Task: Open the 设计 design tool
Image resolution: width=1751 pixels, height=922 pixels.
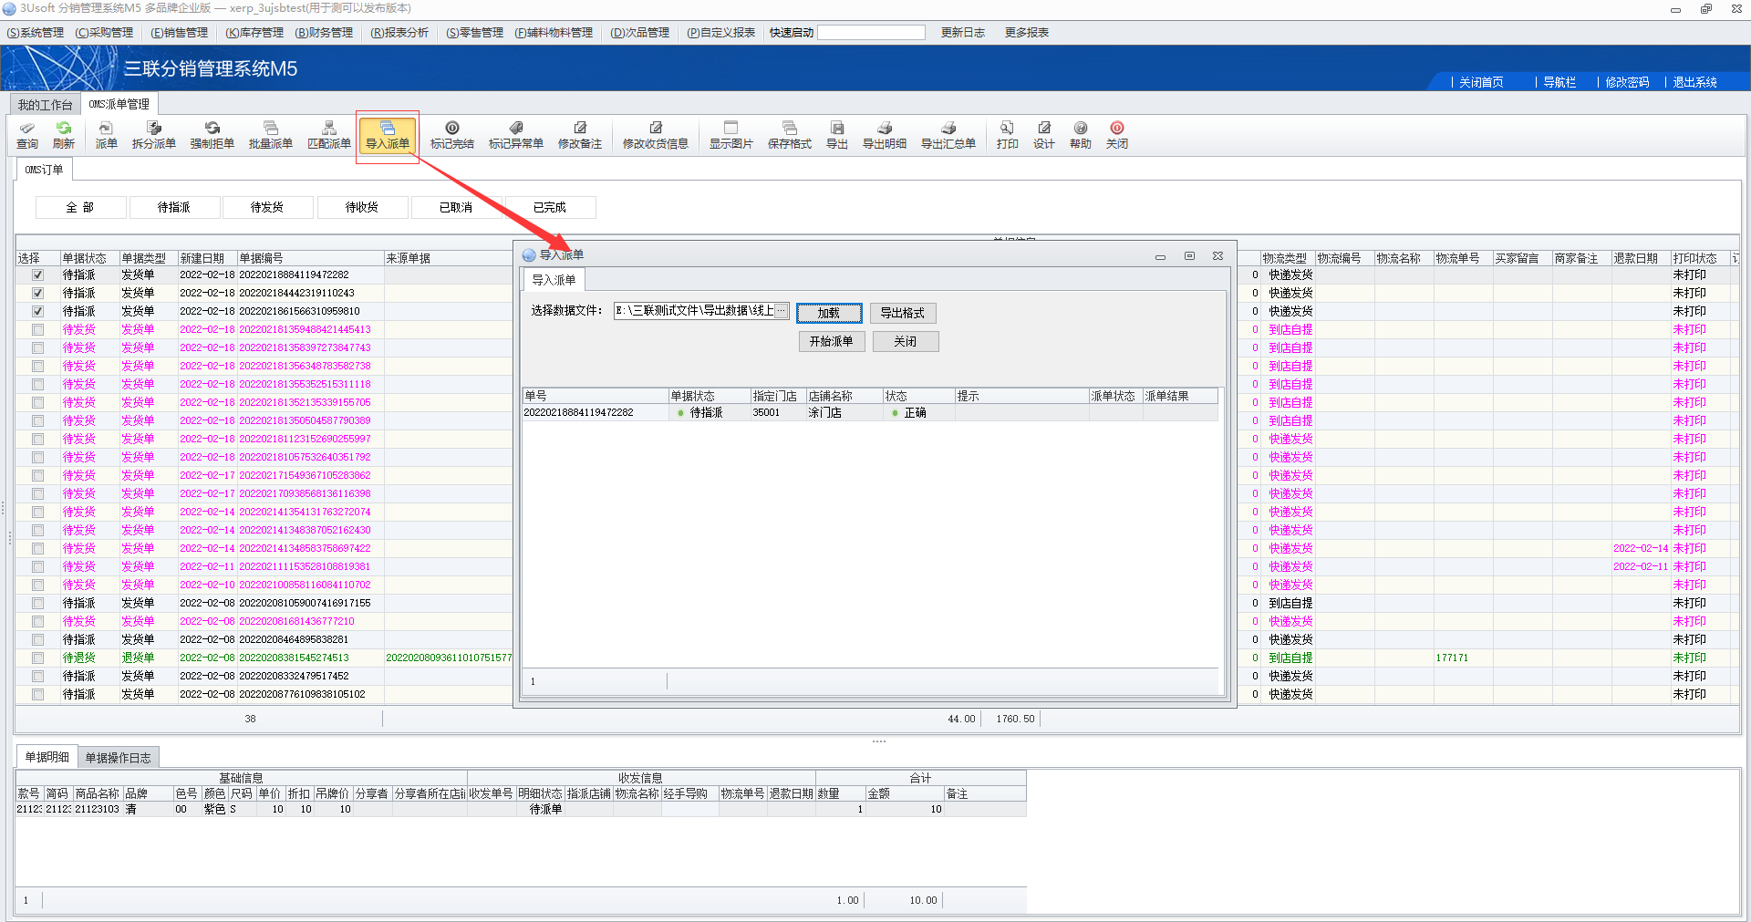Action: pyautogui.click(x=1044, y=135)
